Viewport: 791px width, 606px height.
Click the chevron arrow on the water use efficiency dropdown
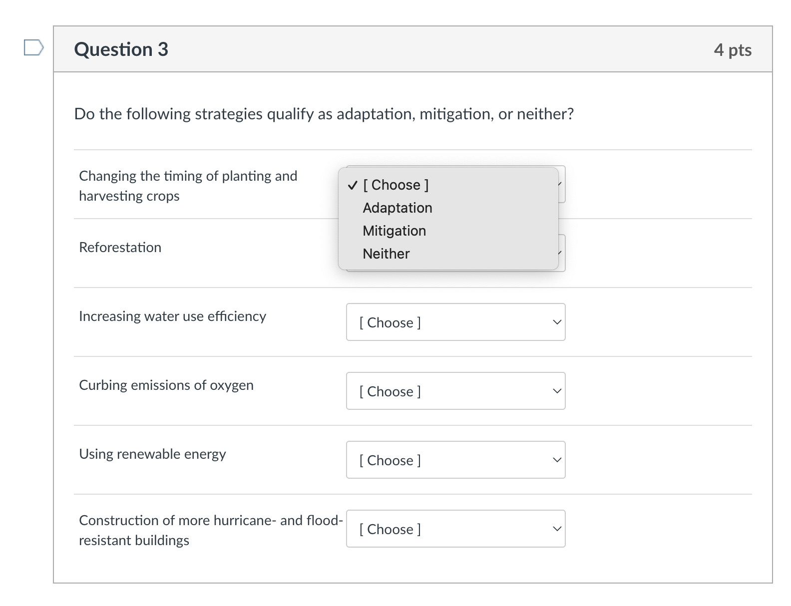pyautogui.click(x=557, y=322)
